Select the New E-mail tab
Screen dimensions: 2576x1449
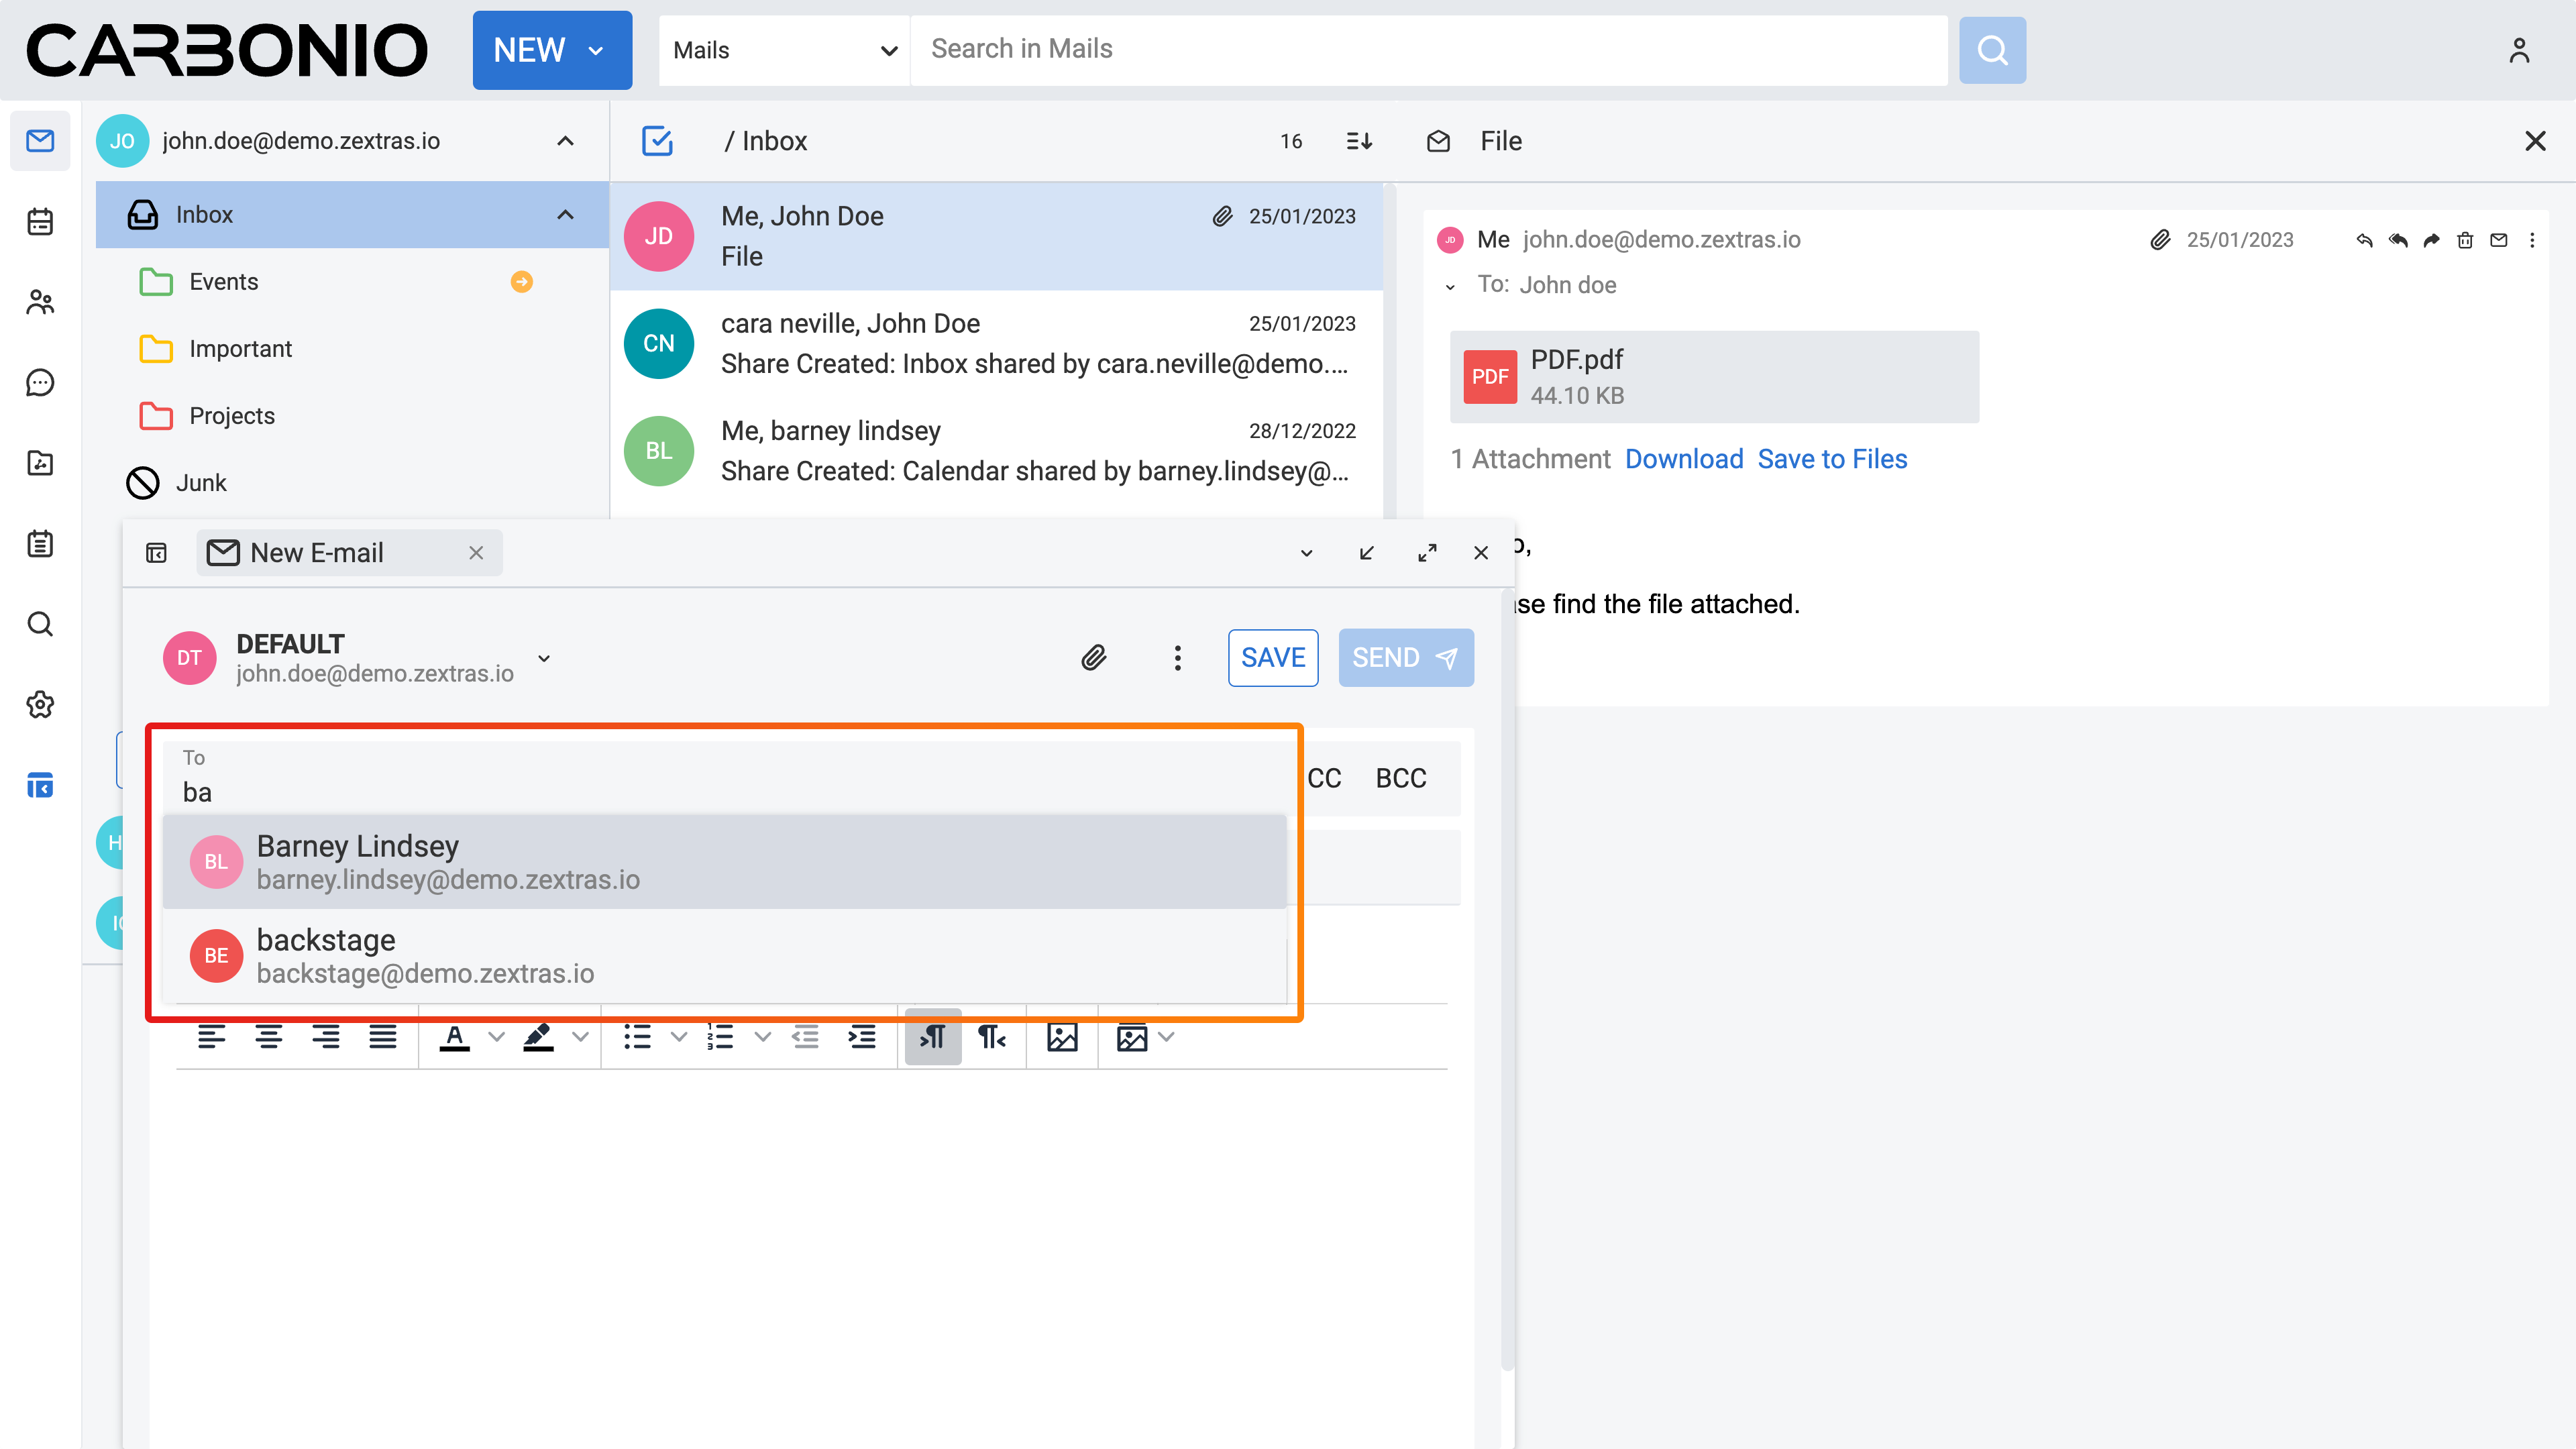point(316,553)
